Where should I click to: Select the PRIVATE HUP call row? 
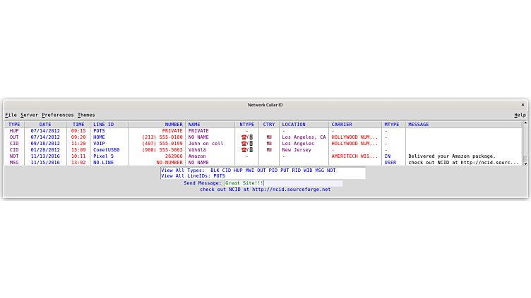pos(198,131)
